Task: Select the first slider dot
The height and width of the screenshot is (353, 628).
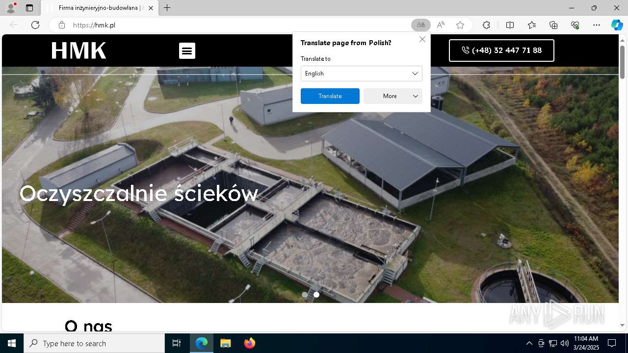Action: click(305, 295)
